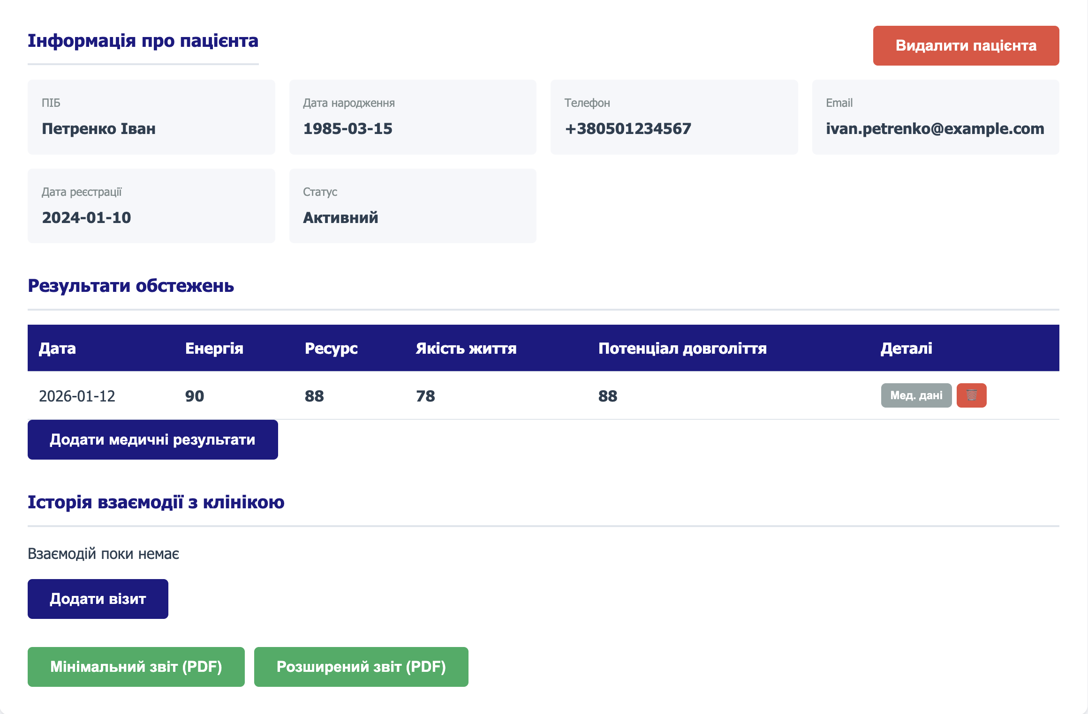Click the Ресурс column header

coord(331,348)
